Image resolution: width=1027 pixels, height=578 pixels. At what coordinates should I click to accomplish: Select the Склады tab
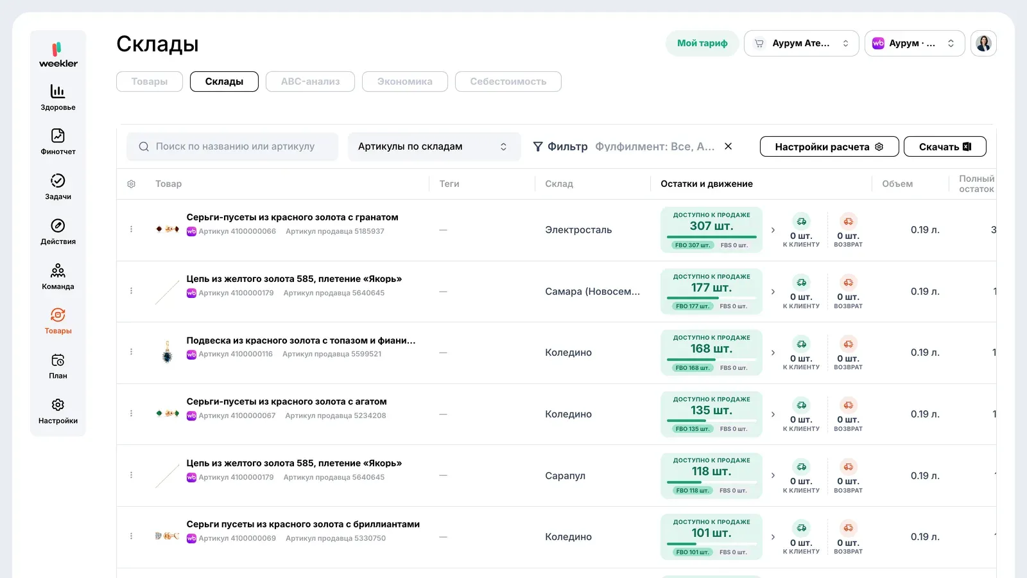click(x=224, y=82)
